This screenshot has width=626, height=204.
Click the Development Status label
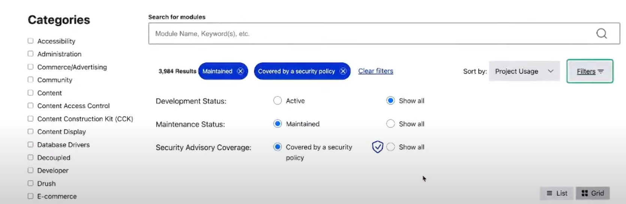pos(191,101)
